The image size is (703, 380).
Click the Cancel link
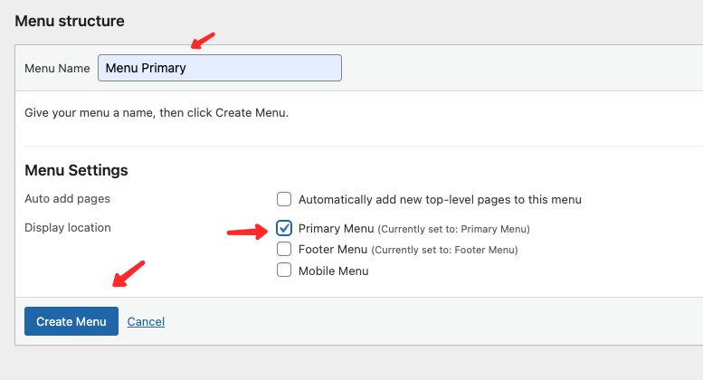(146, 321)
